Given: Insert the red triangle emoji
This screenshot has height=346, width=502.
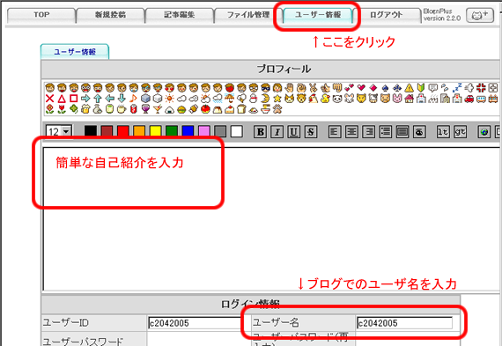Looking at the screenshot, I should pyautogui.click(x=62, y=99).
